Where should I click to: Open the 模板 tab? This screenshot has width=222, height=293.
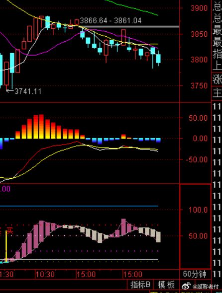(166, 285)
